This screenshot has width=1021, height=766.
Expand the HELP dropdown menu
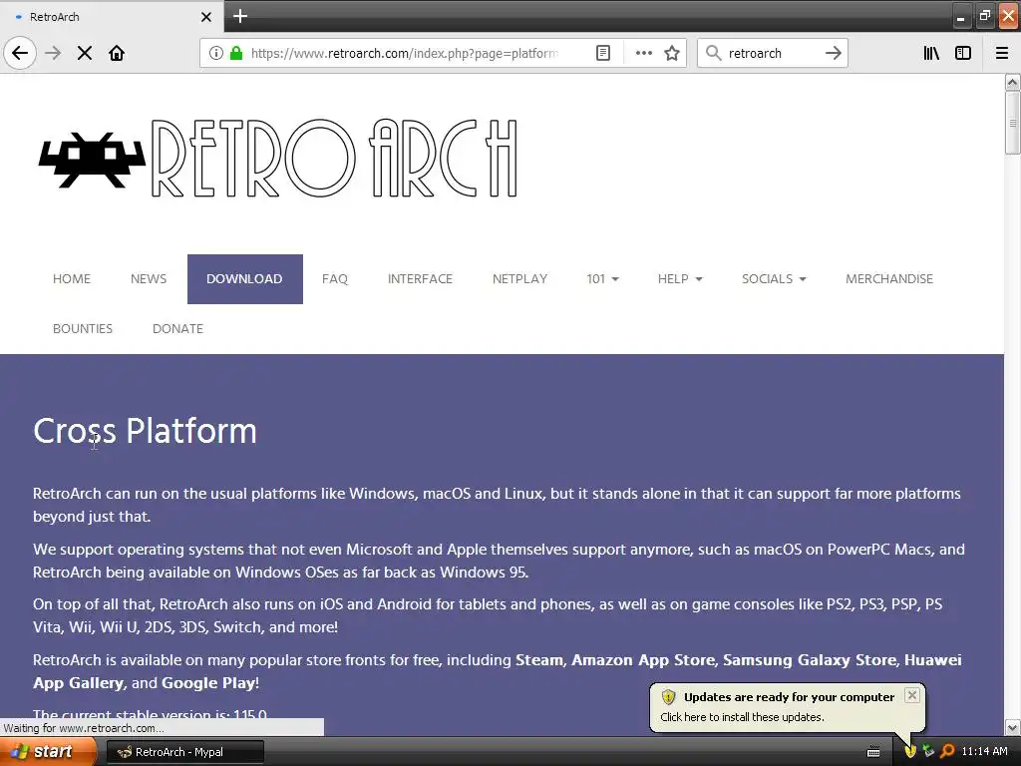[x=680, y=279]
